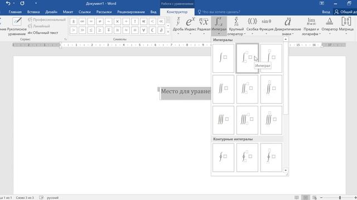Open the Оператор dropdown
357x200 pixels.
330,26
